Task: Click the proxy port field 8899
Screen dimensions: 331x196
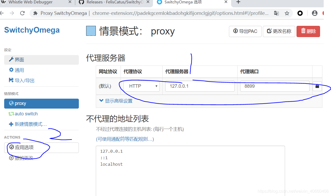Action: [x=275, y=86]
